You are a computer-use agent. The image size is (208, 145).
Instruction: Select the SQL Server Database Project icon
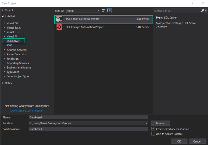coord(59,19)
